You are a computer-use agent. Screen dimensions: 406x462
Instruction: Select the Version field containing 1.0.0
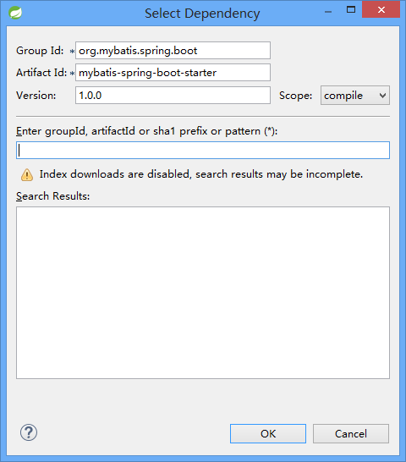click(x=173, y=95)
